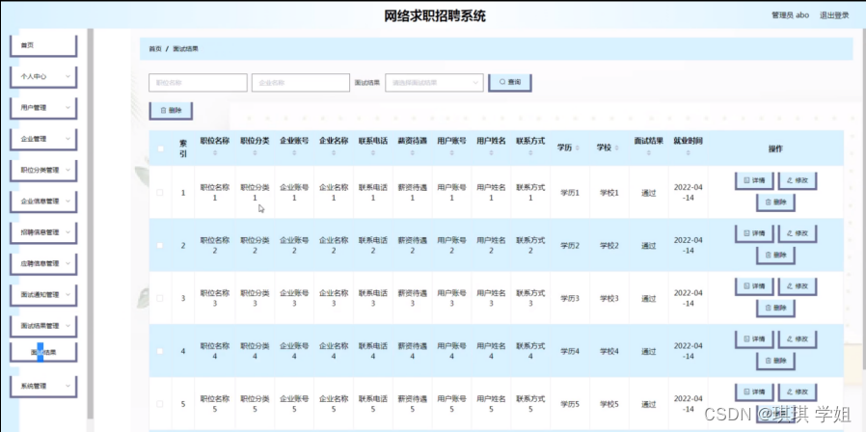Sort by 学校 column arrows
The height and width of the screenshot is (432, 866).
click(x=617, y=148)
